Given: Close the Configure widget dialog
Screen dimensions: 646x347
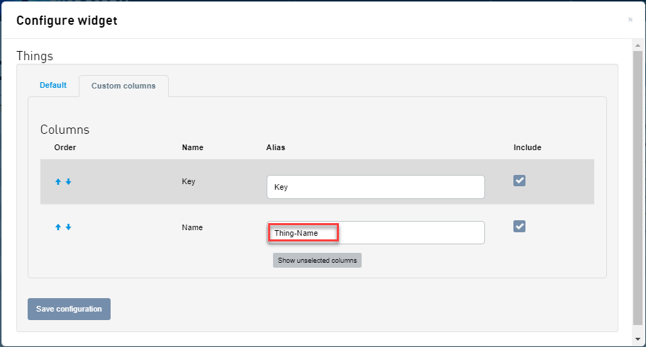Looking at the screenshot, I should pos(630,20).
